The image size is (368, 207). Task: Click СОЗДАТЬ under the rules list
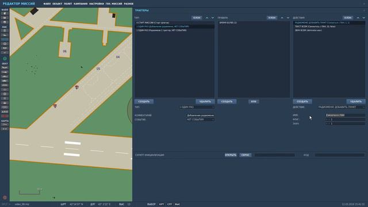(227, 102)
